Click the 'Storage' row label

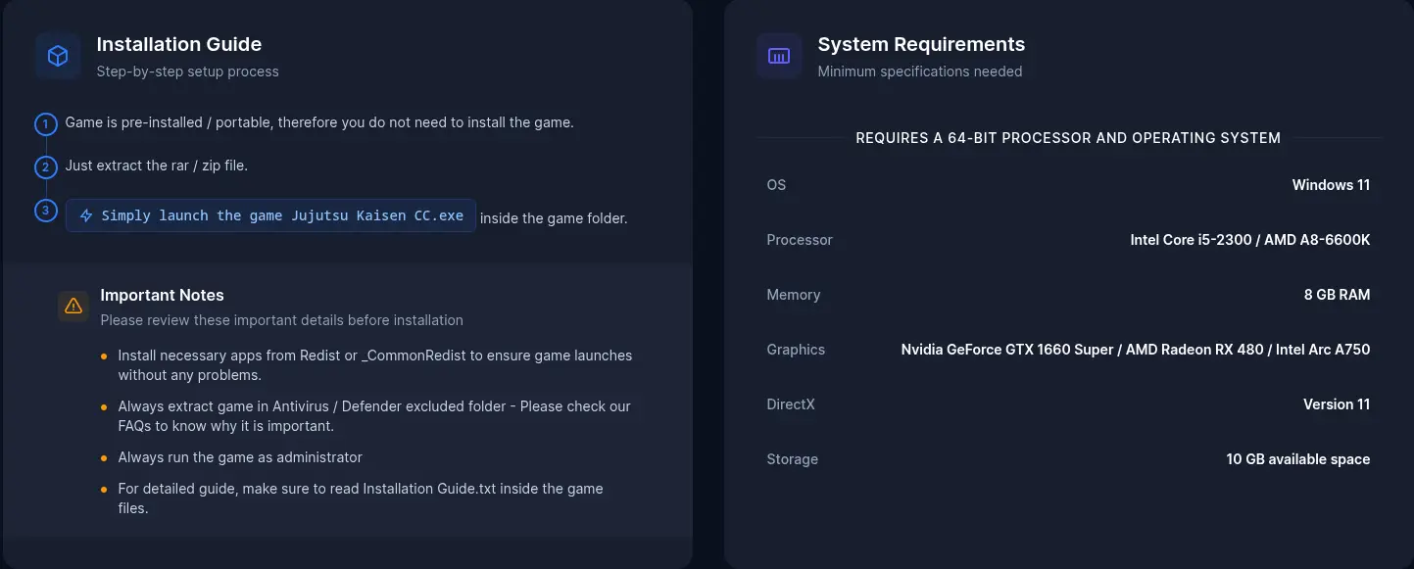click(792, 459)
